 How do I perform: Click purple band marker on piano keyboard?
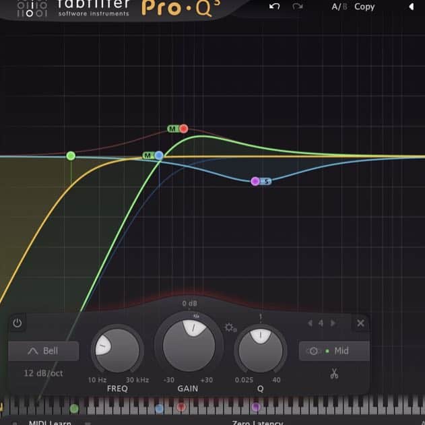256,407
